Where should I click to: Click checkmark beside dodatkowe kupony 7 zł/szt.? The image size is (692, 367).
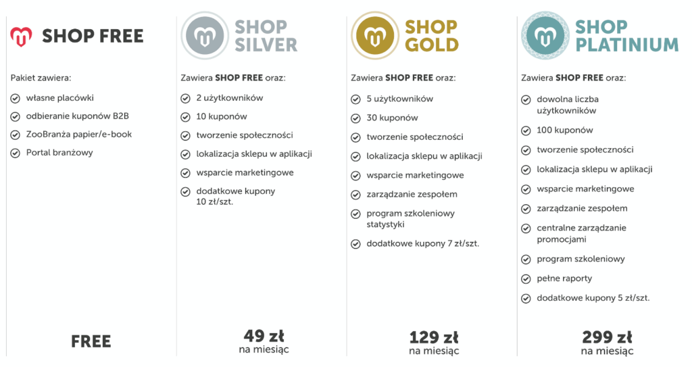355,244
